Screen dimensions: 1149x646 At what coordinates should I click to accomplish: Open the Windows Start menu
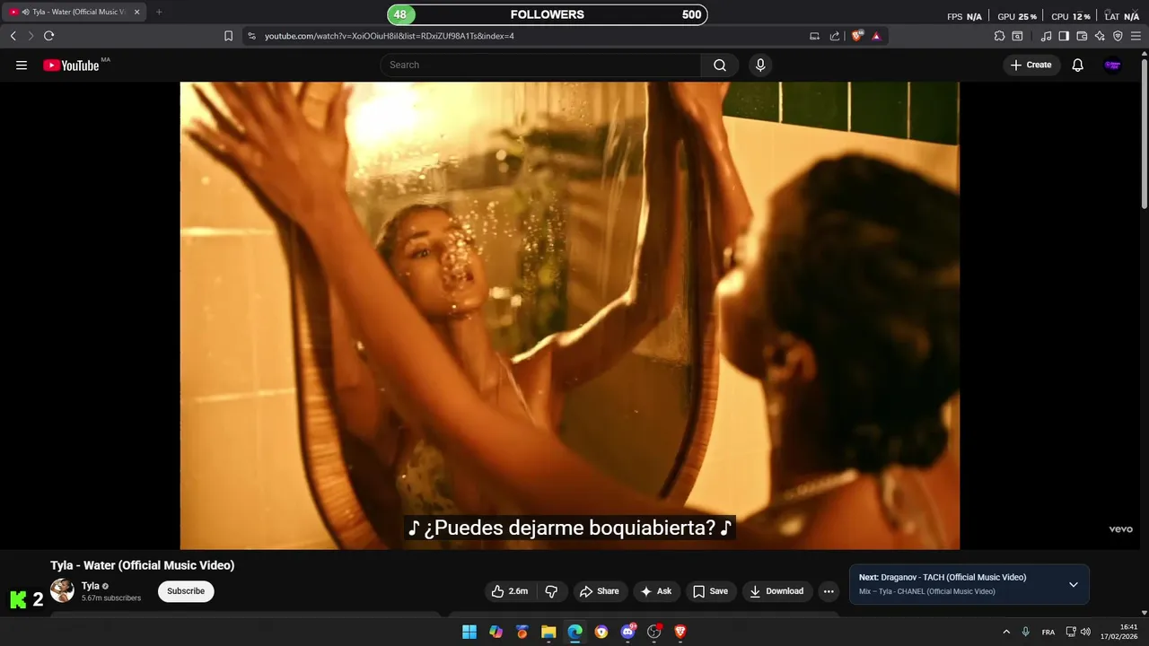tap(469, 632)
